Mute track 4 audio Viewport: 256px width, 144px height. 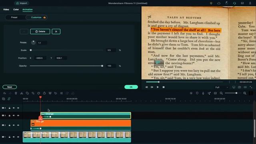14,108
